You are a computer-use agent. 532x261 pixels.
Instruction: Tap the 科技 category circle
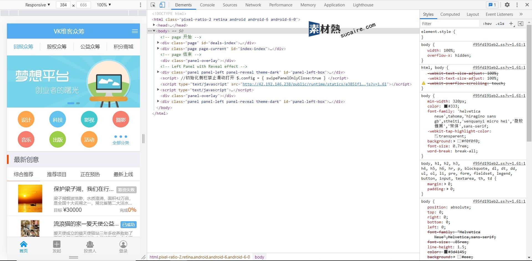pyautogui.click(x=58, y=119)
